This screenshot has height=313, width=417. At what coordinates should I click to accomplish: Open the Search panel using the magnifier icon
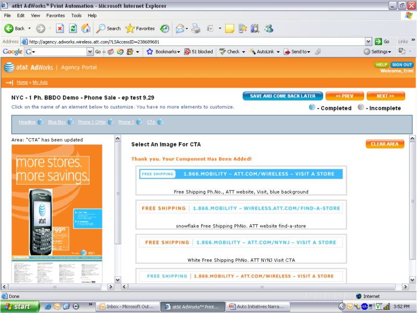[102, 29]
